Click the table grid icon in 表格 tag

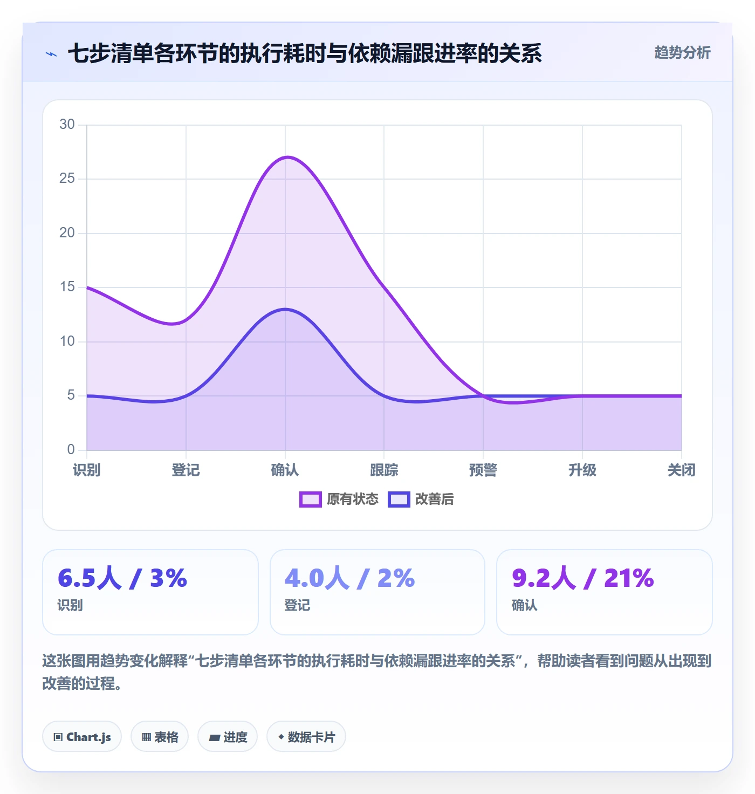pyautogui.click(x=146, y=737)
